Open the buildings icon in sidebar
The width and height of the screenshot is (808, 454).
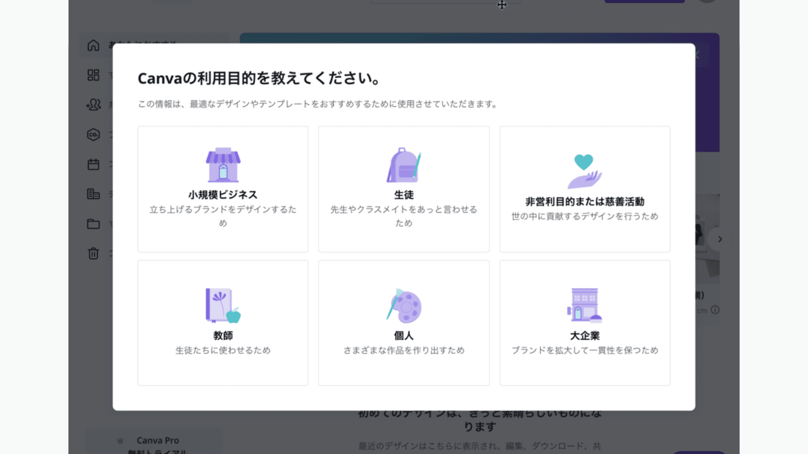[93, 194]
